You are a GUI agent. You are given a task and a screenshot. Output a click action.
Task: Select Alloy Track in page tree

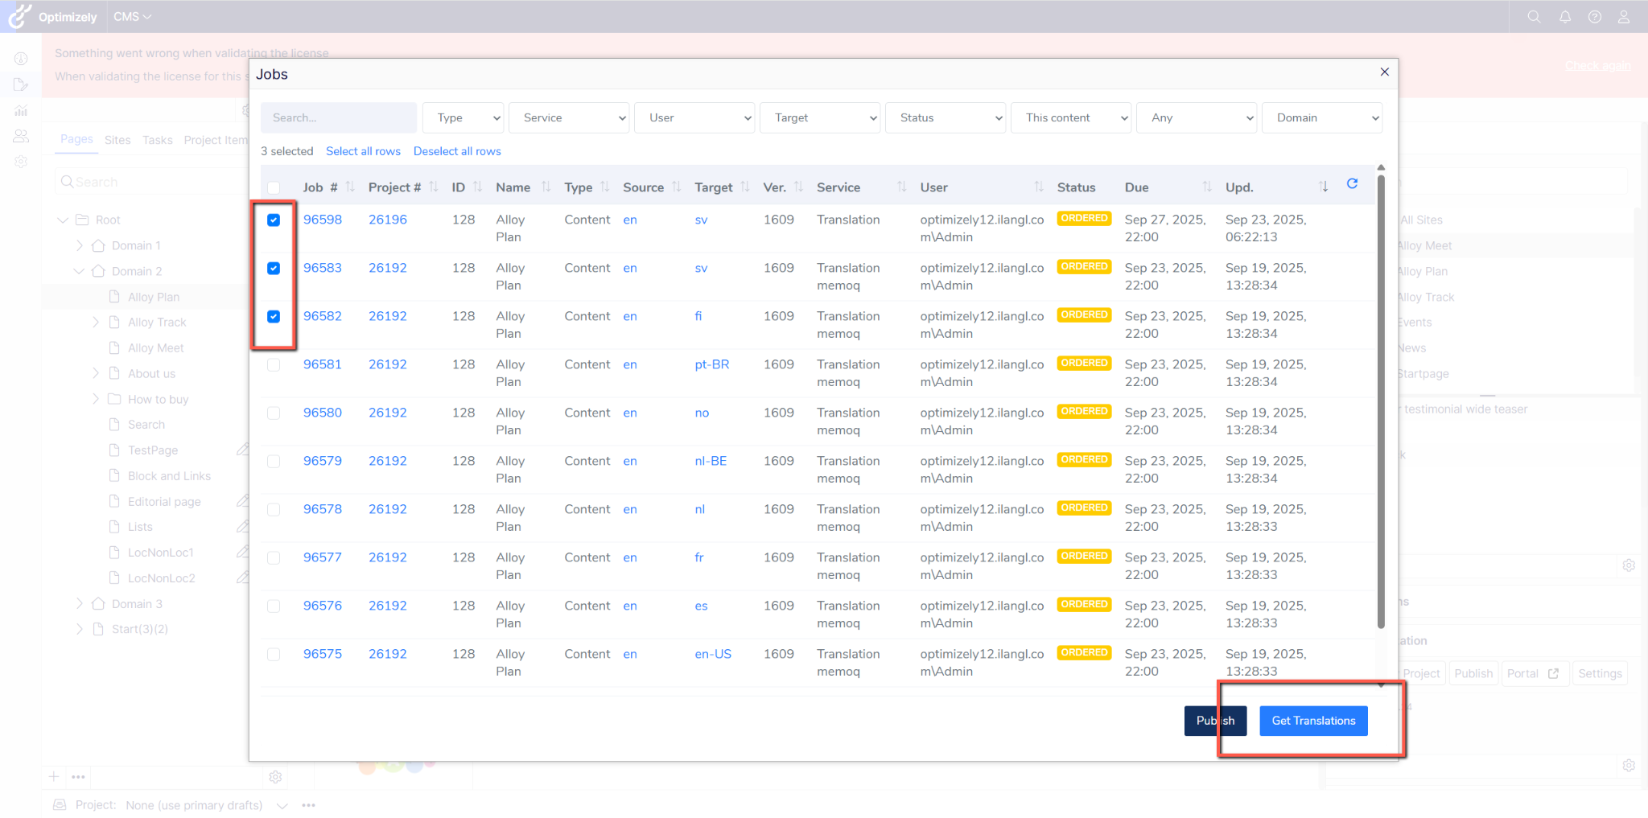click(157, 323)
